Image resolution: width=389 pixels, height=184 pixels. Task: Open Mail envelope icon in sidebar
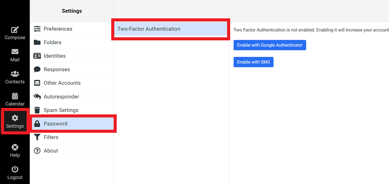click(15, 52)
